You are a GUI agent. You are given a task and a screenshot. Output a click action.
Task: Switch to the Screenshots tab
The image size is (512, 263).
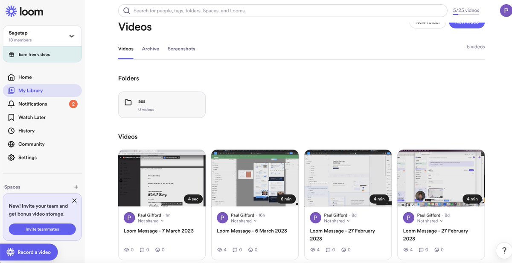pos(181,49)
